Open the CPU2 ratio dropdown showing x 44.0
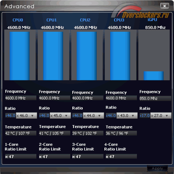The width and height of the screenshot is (174, 174). pyautogui.click(x=94, y=116)
